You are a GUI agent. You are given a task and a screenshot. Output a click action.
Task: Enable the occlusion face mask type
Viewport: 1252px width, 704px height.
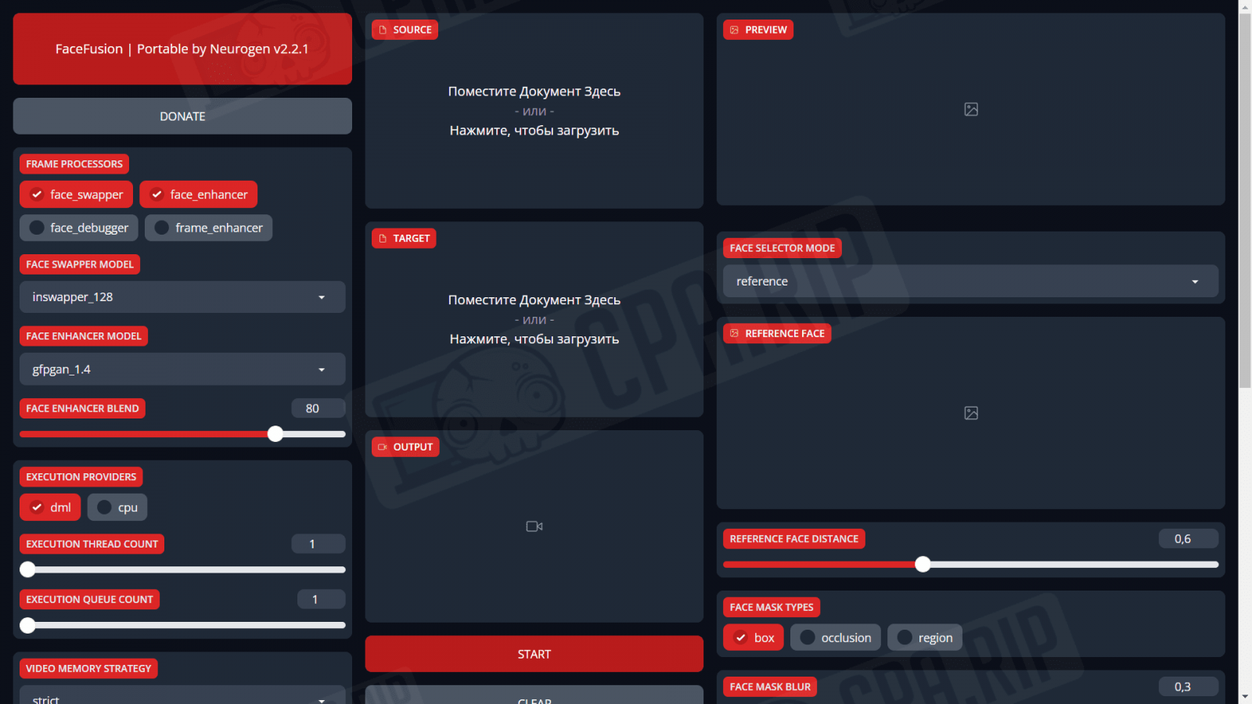point(808,638)
